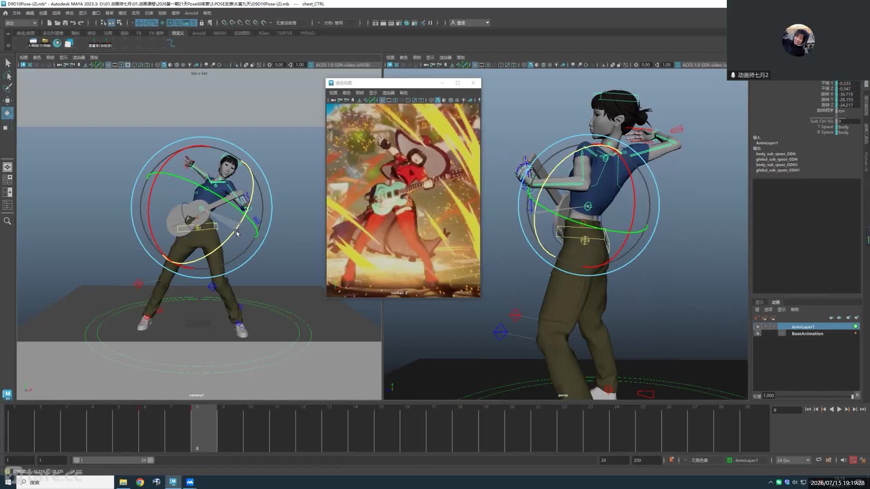
Task: Open the Arnold menu
Action: click(x=191, y=13)
